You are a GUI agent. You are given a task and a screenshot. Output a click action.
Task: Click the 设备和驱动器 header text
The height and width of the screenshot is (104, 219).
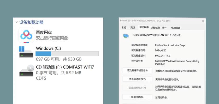pos(31,22)
